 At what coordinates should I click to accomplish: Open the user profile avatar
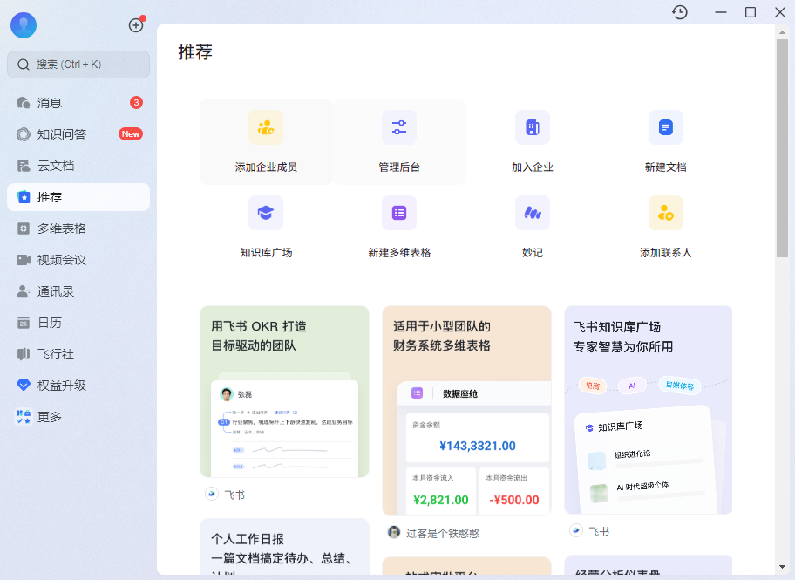point(24,25)
